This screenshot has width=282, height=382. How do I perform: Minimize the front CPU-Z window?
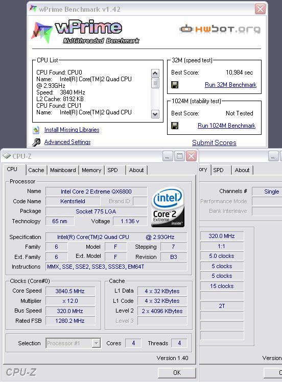pyautogui.click(x=168, y=156)
